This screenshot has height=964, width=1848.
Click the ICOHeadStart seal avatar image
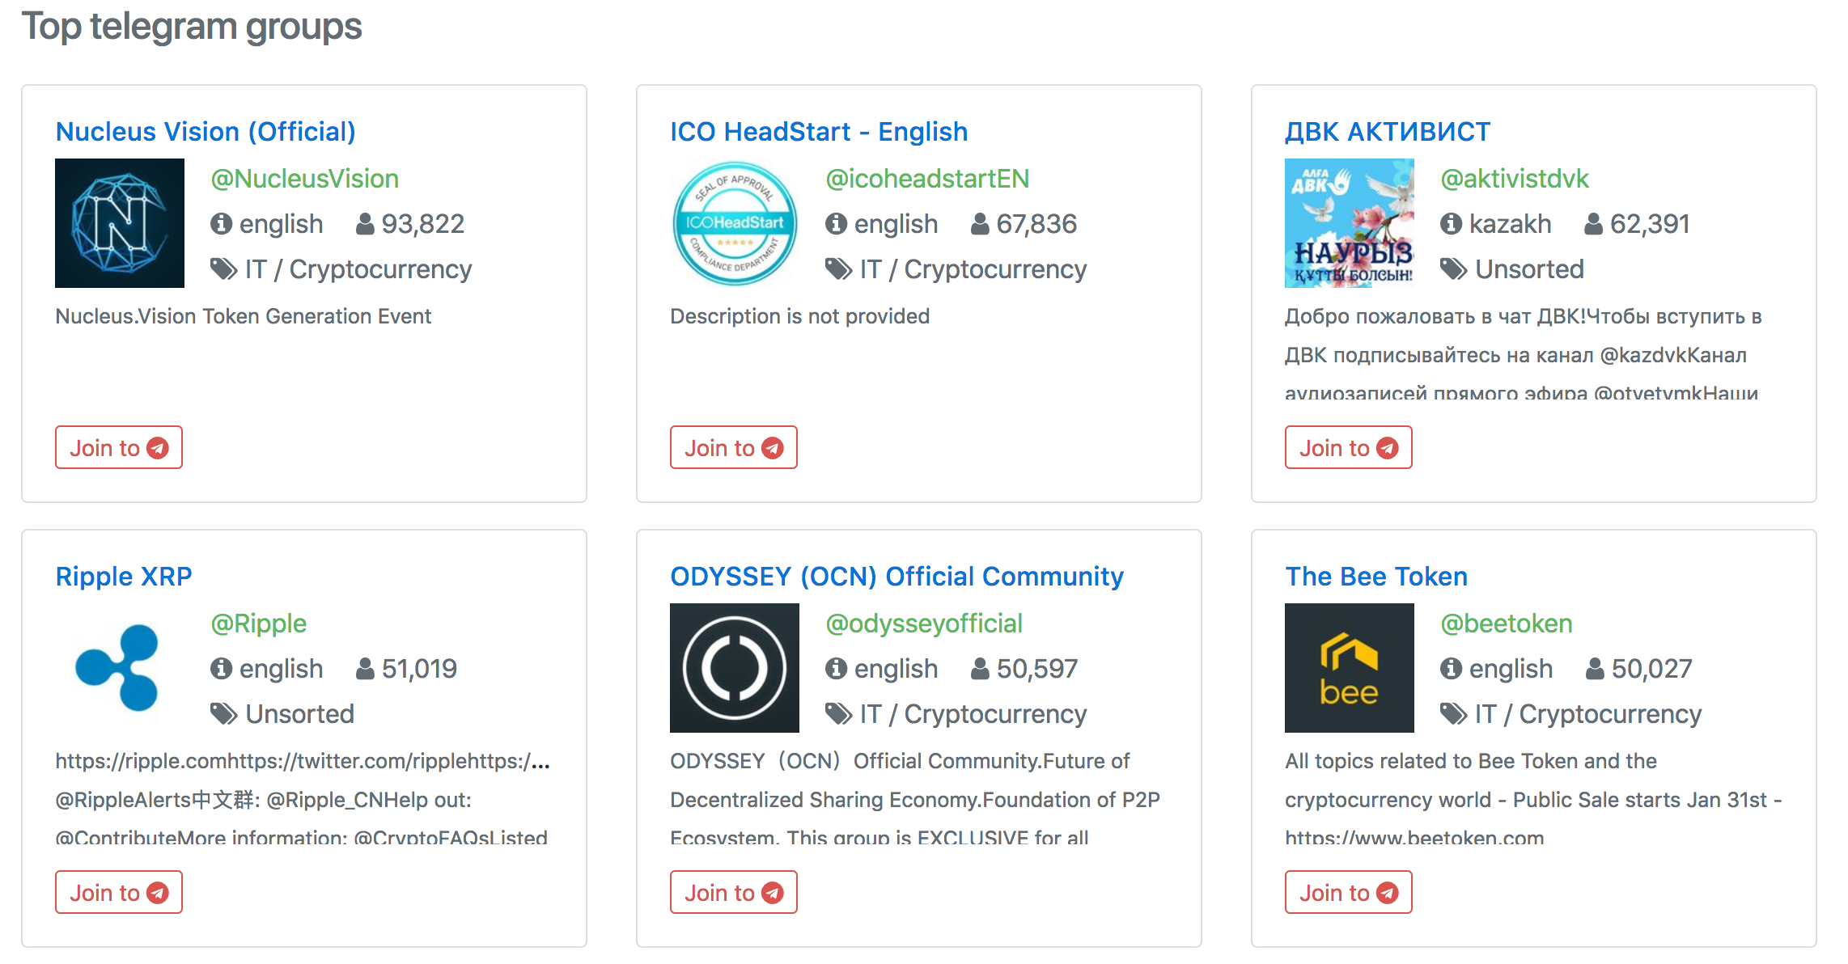coord(734,223)
